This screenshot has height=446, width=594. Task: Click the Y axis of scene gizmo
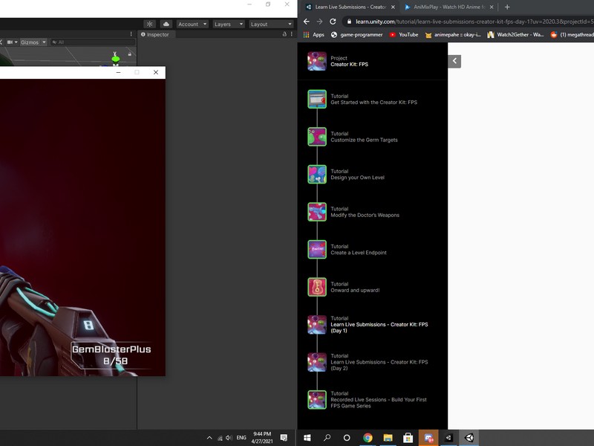click(x=115, y=57)
